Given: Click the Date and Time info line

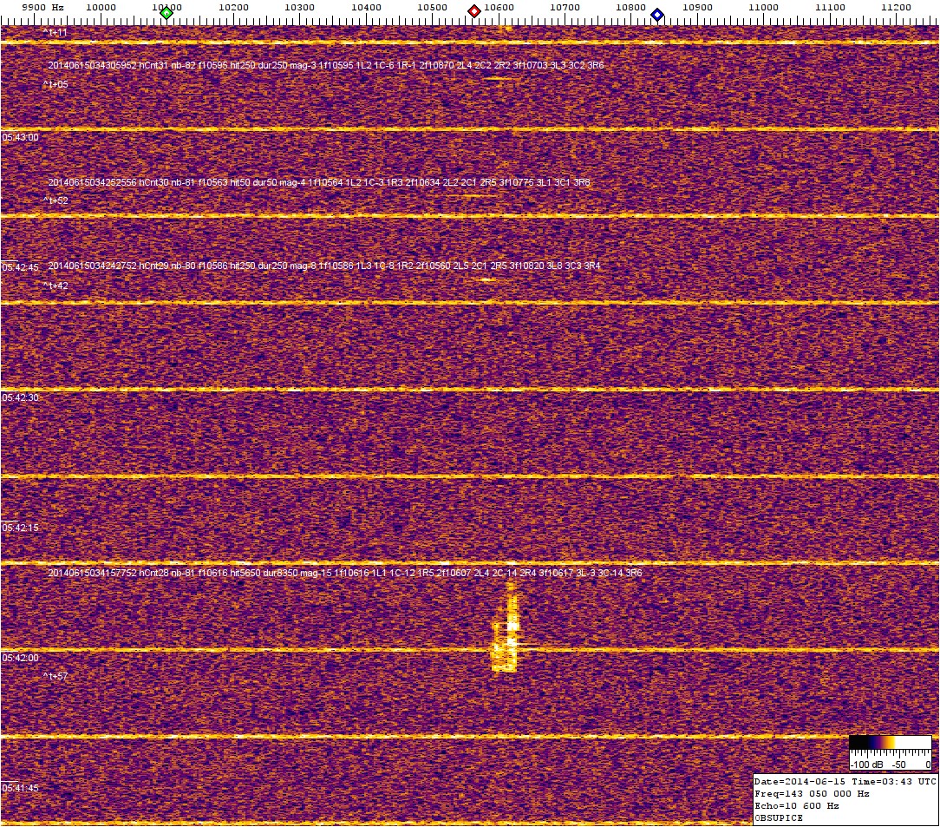Looking at the screenshot, I should coord(845,781).
